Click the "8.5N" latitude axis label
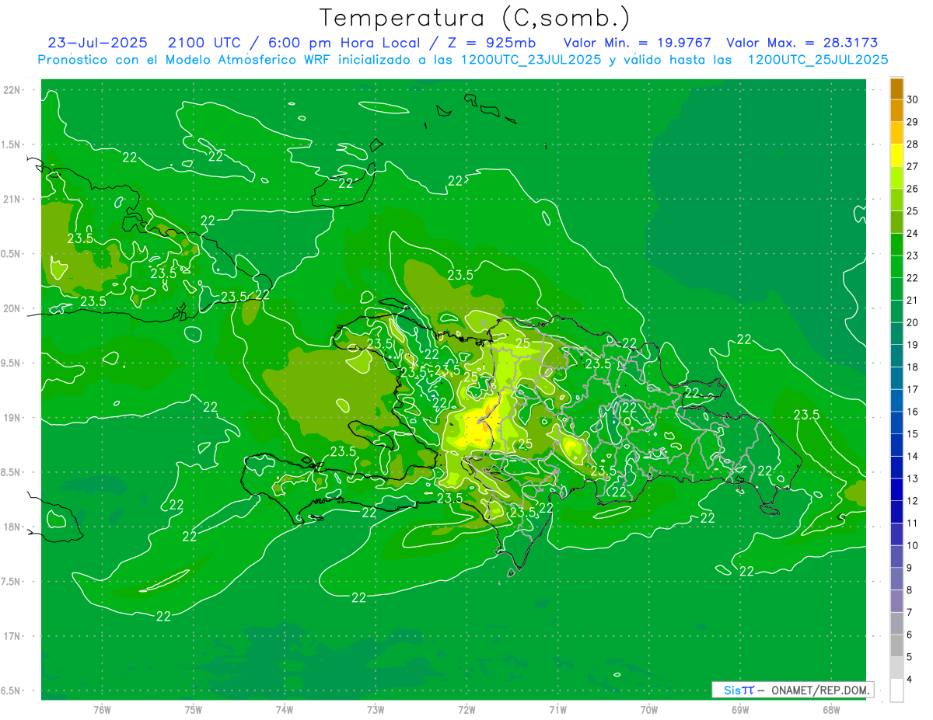This screenshot has height=720, width=933. tap(12, 472)
